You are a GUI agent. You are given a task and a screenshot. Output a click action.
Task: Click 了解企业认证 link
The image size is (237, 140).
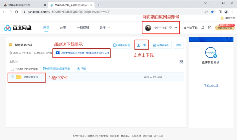[x=211, y=86]
